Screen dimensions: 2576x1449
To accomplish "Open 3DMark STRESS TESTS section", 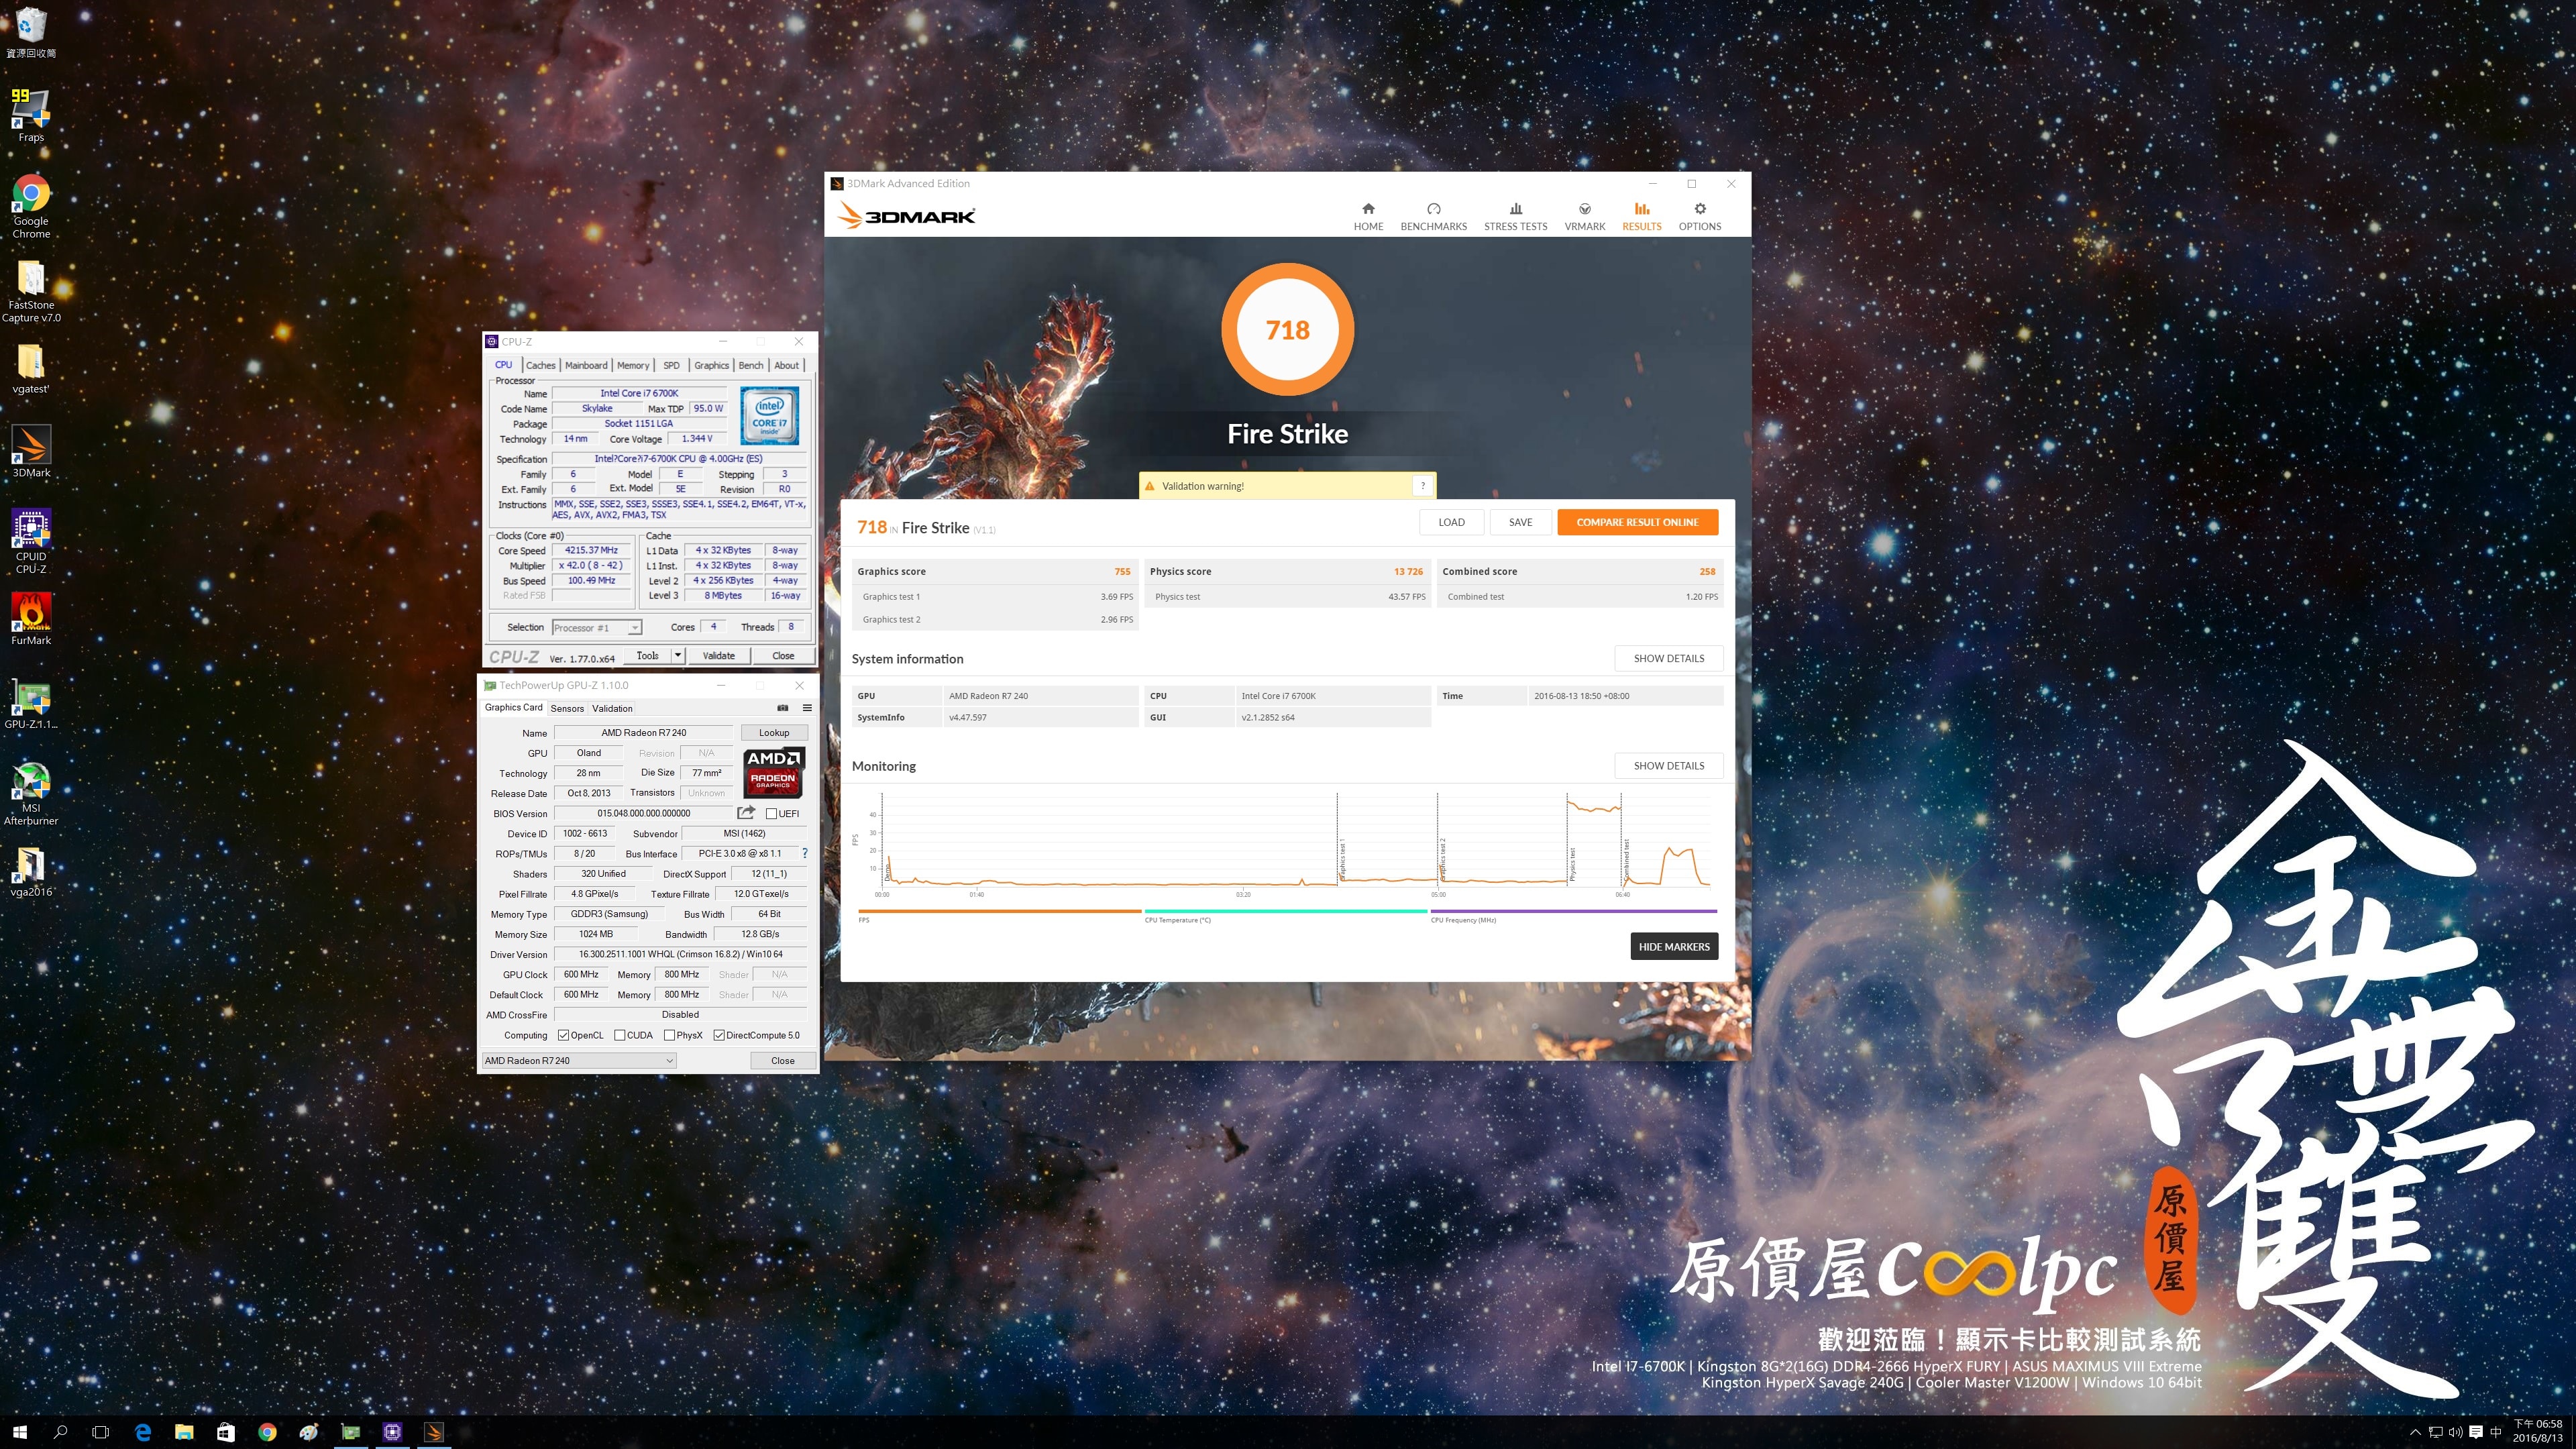I will click(1515, 216).
